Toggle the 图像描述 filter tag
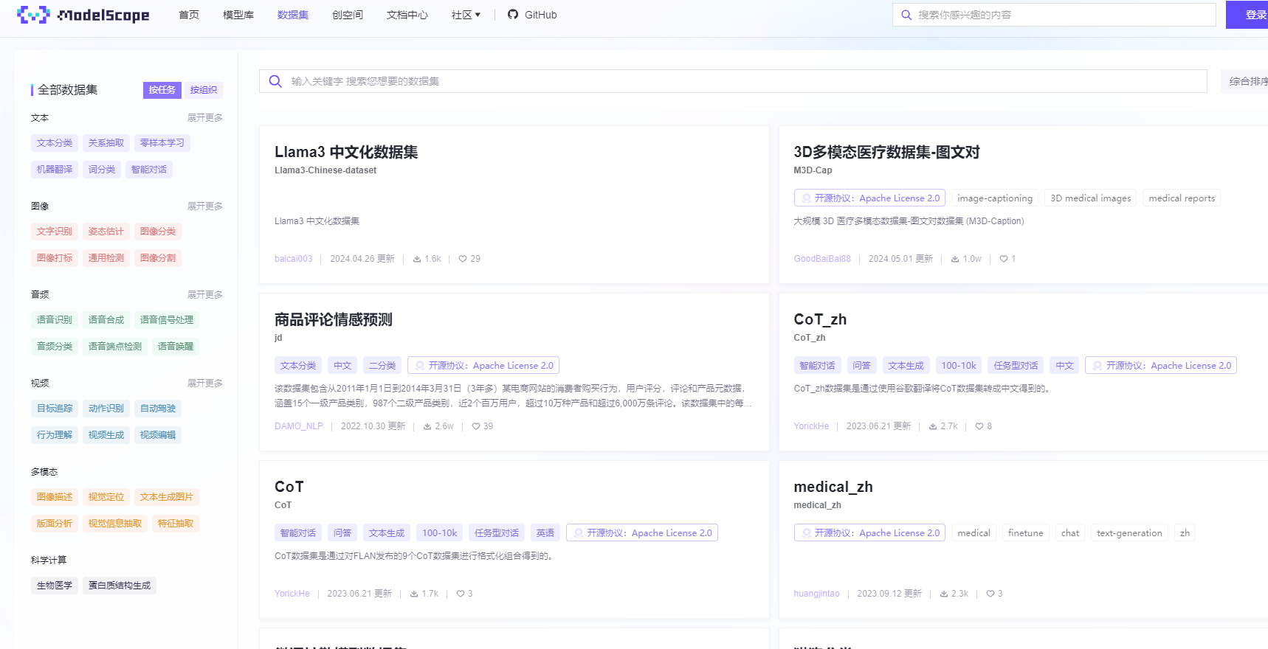 click(x=55, y=497)
